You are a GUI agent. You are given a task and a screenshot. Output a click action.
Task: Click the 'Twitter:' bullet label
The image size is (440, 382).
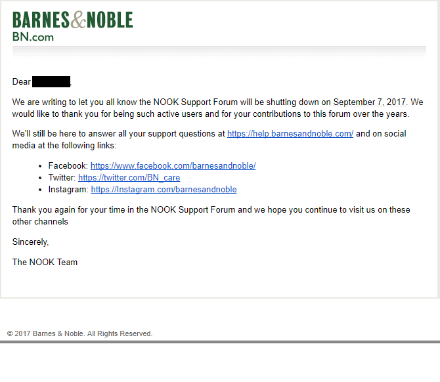(x=62, y=177)
